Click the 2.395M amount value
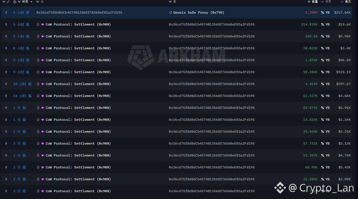Image resolution: width=358 pixels, height=199 pixels. coord(311,13)
